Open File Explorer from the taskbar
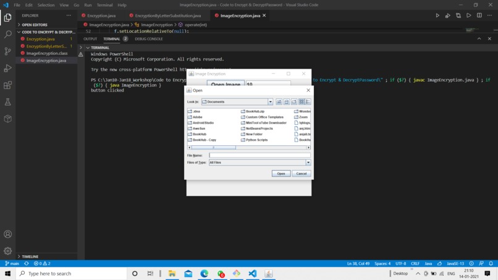 [172, 273]
